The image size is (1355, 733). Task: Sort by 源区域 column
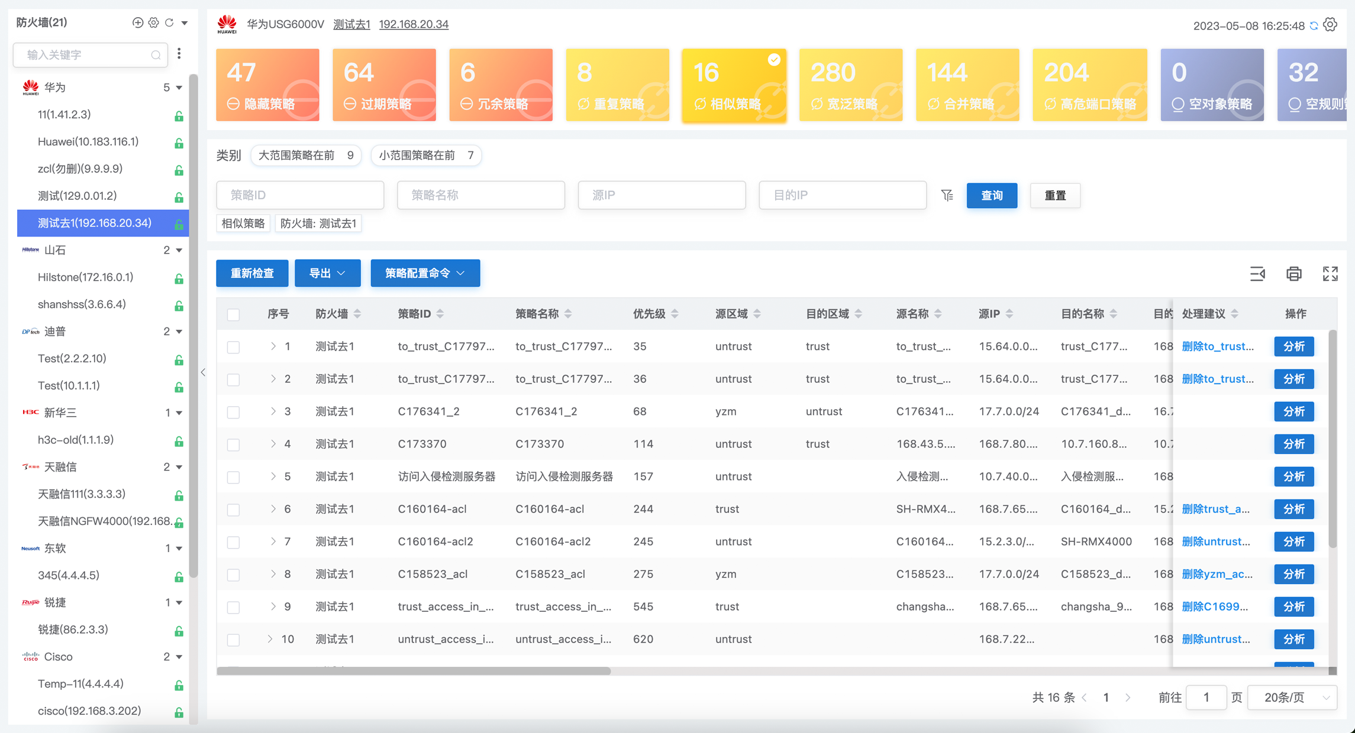tap(757, 314)
